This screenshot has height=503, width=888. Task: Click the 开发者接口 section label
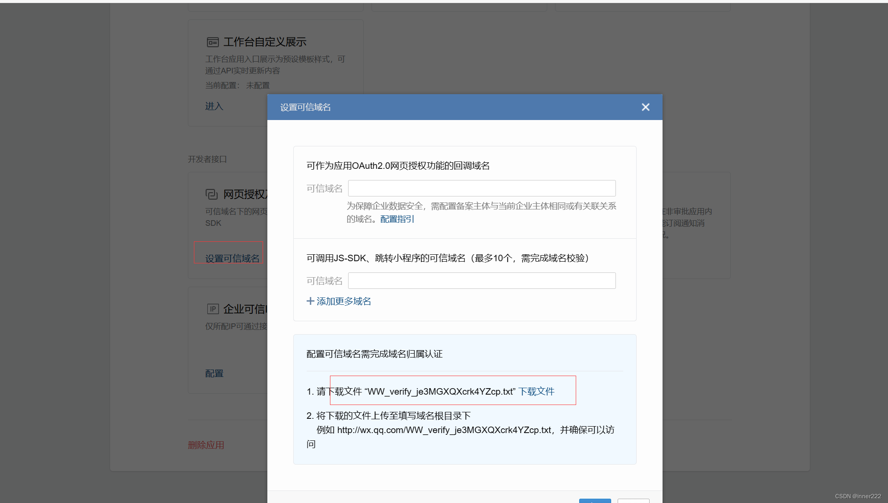coord(207,159)
